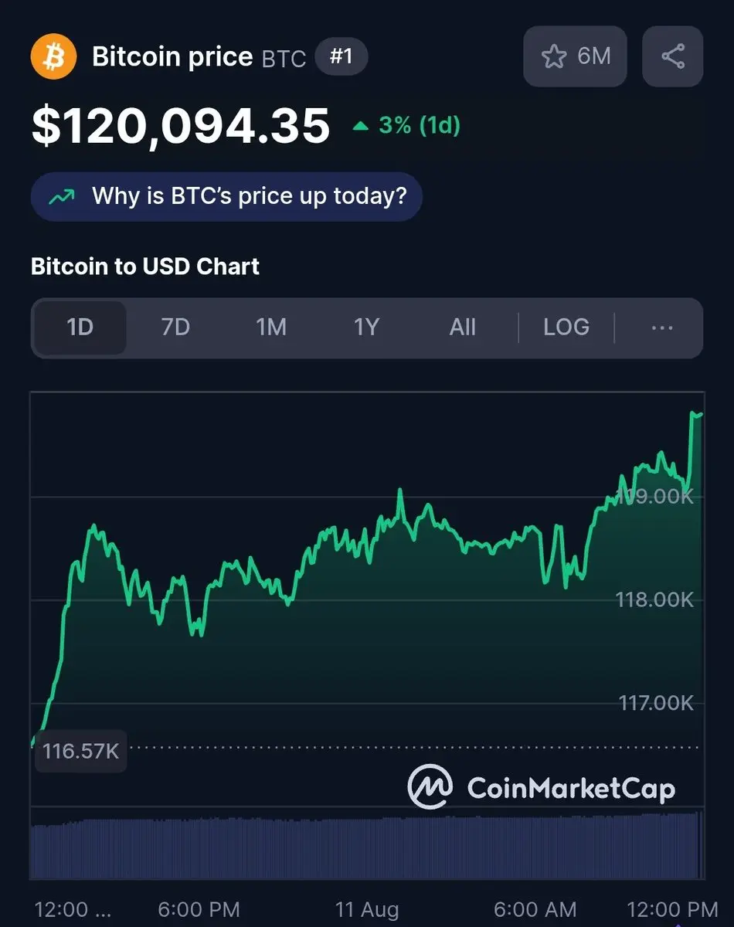Screen dimensions: 734x927
Task: Toggle LOG scale on chart
Action: click(x=566, y=328)
